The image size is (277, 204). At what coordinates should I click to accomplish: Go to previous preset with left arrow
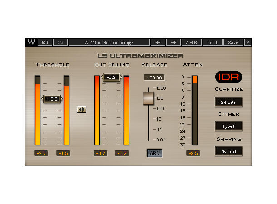pos(158,43)
